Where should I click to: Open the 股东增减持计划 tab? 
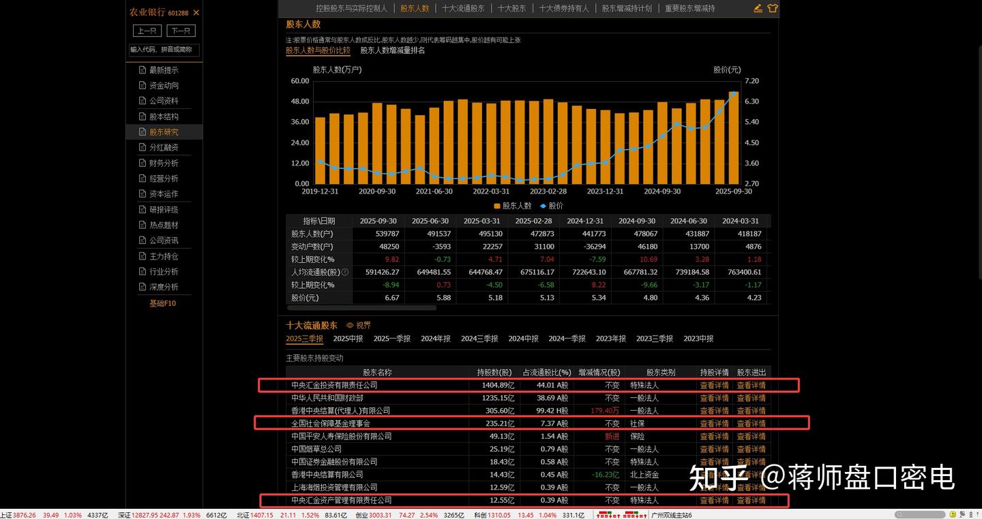tap(627, 9)
